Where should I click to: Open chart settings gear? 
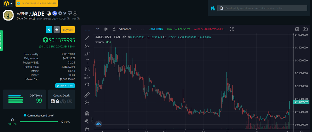tap(297, 29)
